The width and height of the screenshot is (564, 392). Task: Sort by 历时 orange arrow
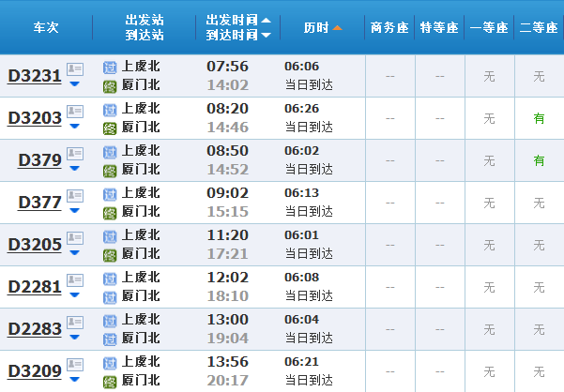point(337,28)
